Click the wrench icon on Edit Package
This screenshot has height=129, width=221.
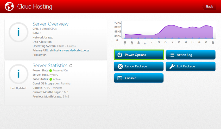tap(172, 66)
